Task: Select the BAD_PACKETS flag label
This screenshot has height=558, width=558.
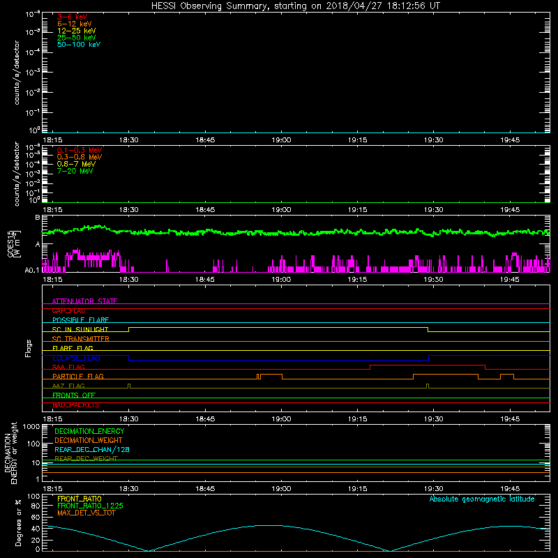Action: [x=76, y=405]
